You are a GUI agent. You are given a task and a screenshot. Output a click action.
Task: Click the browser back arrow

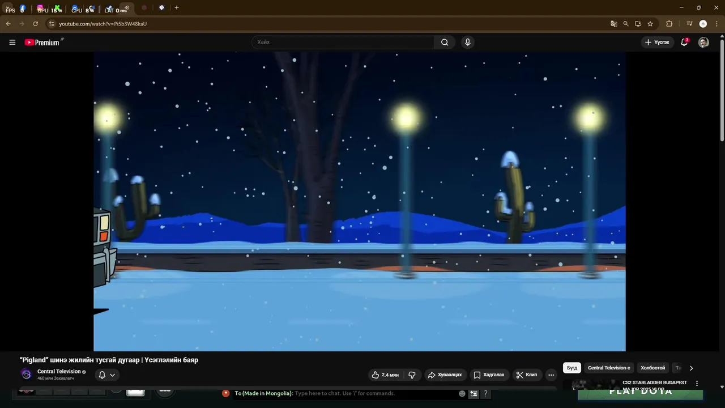pos(8,24)
